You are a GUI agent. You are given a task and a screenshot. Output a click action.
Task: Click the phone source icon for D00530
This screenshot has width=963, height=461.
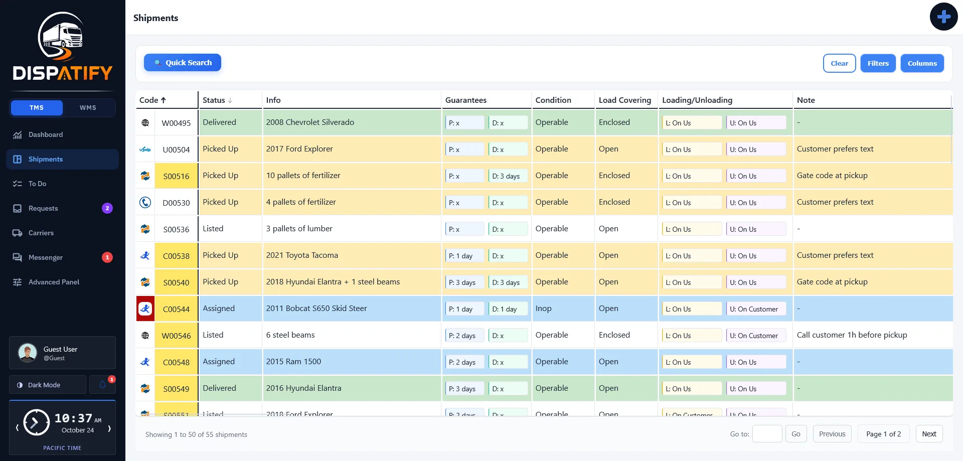click(x=145, y=203)
